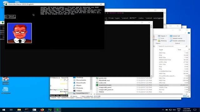Screen dimensions: 200x112
Task: Sort by Size column header
Action: tap(179, 50)
